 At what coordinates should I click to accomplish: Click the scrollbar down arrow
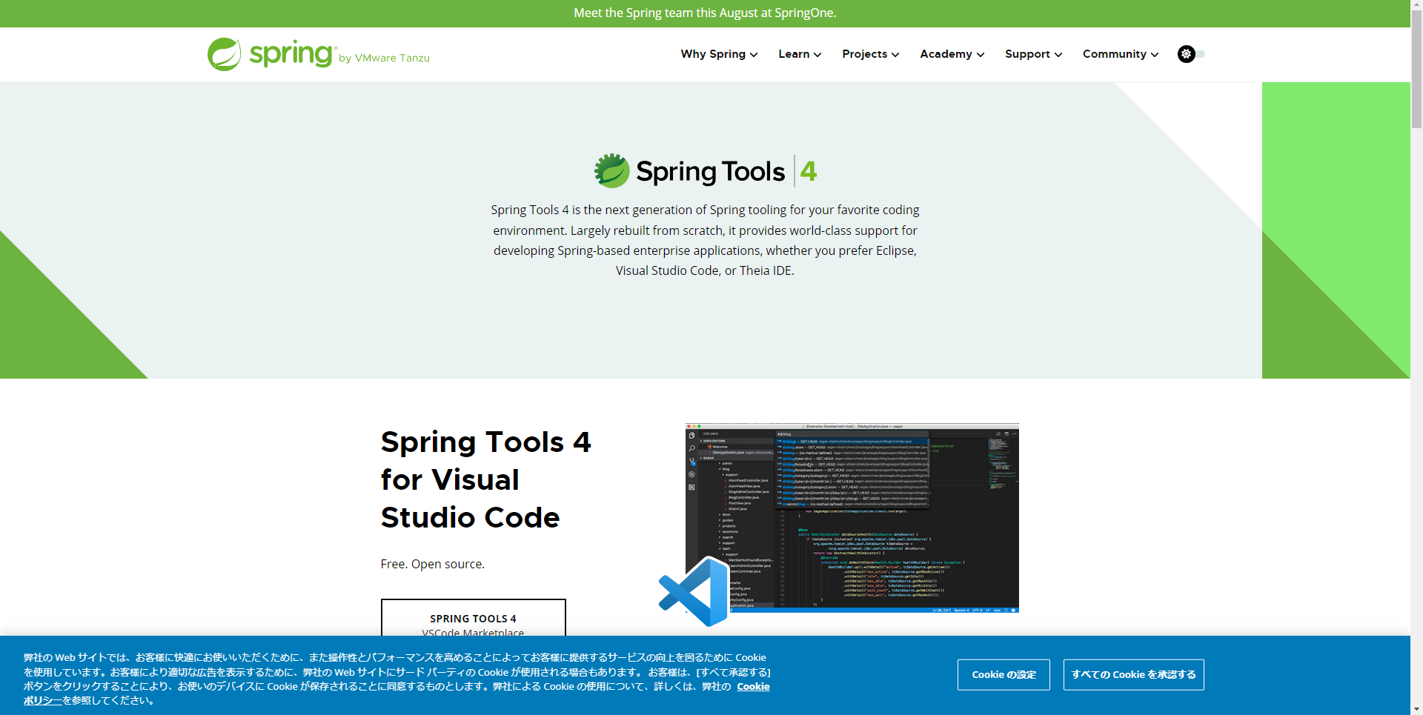tap(1416, 709)
